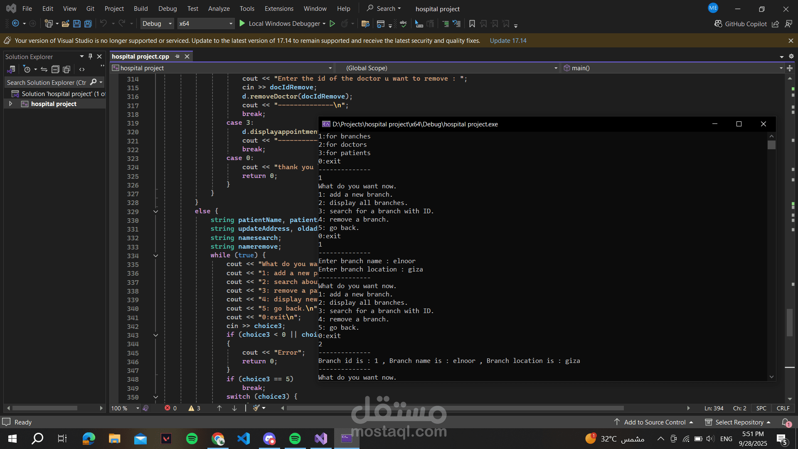
Task: Open the ME account badge
Action: [x=713, y=8]
